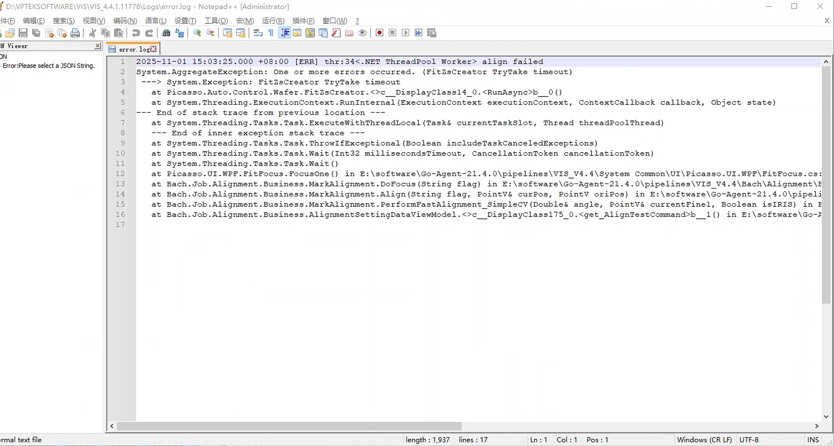Open the Function List panel icon
Image resolution: width=834 pixels, height=446 pixels.
pyautogui.click(x=336, y=33)
